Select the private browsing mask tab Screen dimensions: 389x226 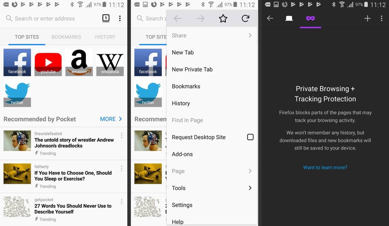(x=310, y=18)
